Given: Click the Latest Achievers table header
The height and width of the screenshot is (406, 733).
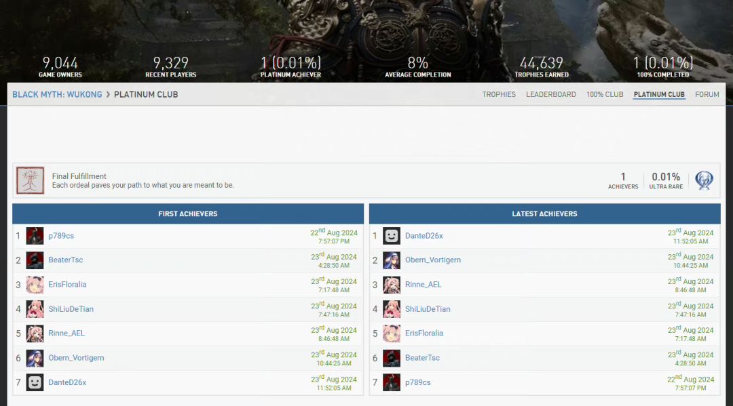Looking at the screenshot, I should click(x=544, y=214).
